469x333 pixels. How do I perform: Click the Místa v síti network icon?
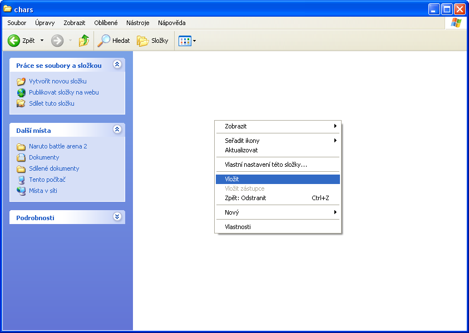(x=21, y=191)
